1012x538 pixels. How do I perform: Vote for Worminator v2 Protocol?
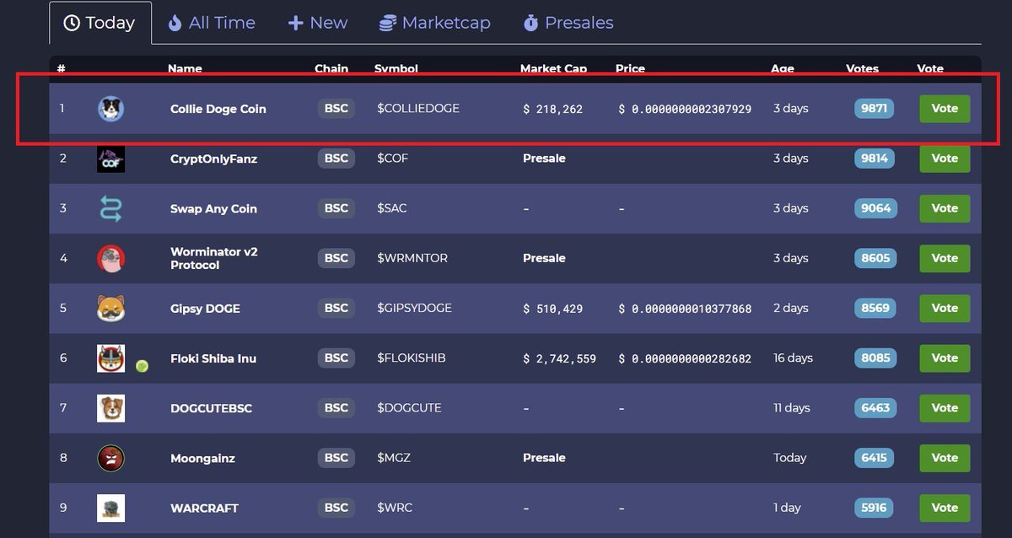tap(945, 258)
